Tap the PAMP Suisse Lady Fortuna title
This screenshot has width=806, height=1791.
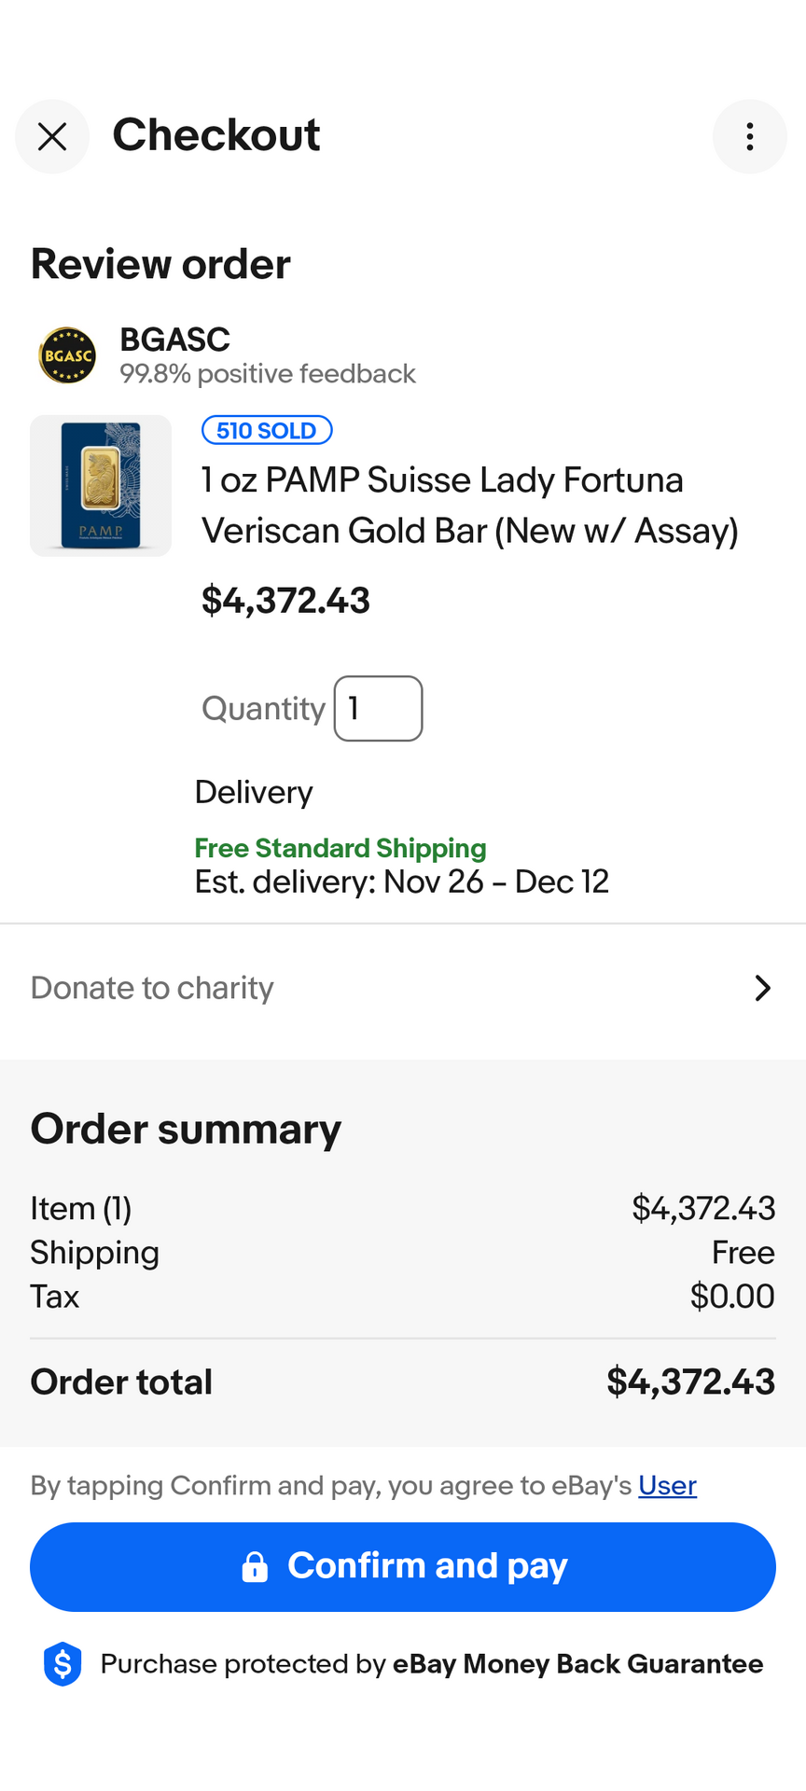470,505
